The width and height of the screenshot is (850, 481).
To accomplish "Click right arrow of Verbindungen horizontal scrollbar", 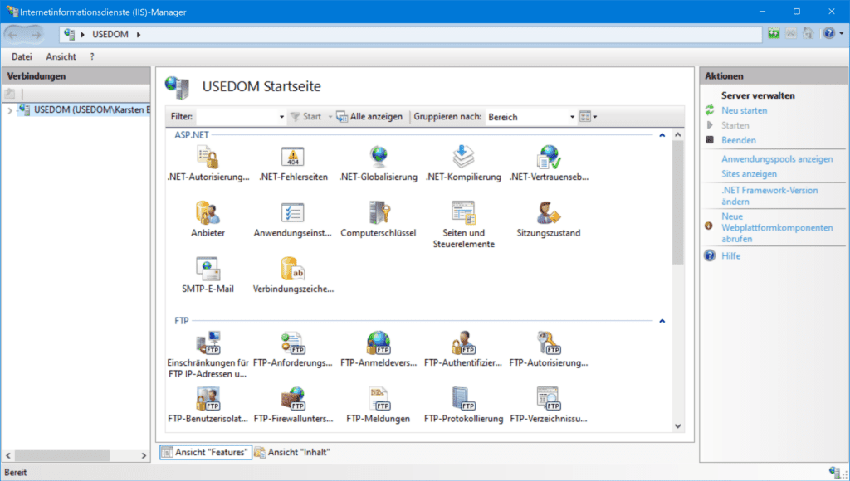I will click(x=144, y=455).
